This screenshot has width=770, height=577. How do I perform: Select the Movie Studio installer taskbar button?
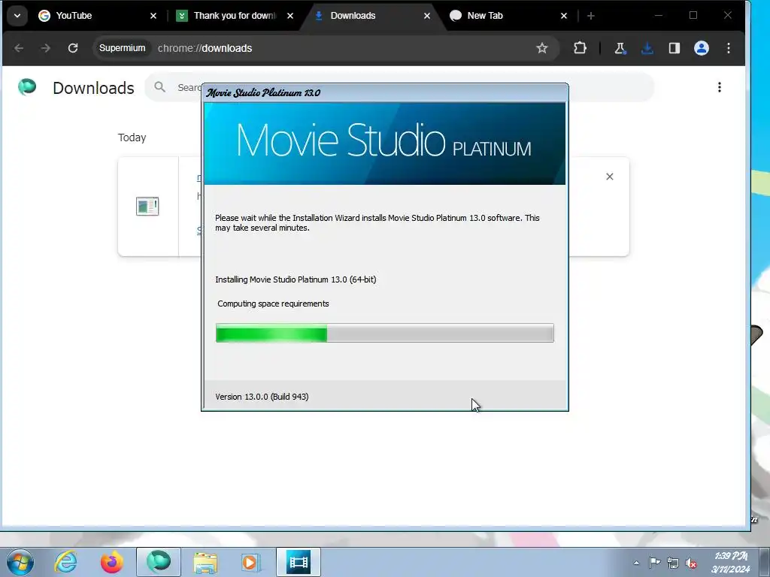point(299,562)
